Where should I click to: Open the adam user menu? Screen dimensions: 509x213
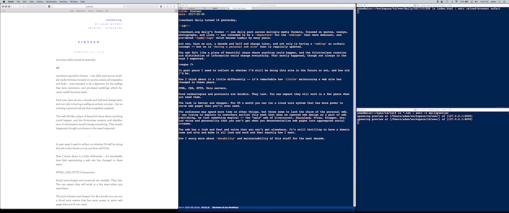tap(494, 1)
